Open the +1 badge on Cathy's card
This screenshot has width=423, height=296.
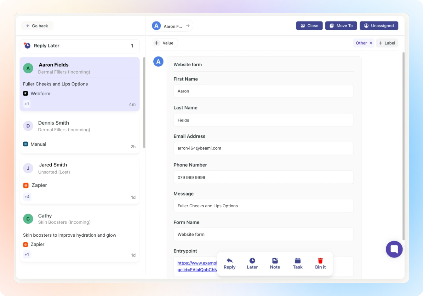(x=27, y=254)
